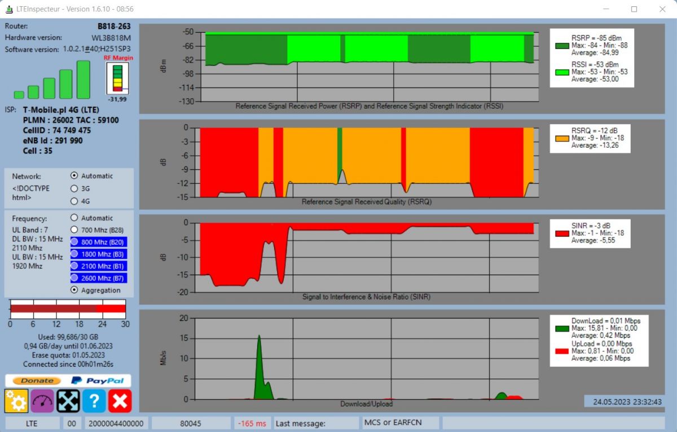Click orange RSRQ legend swatch
Screen dimensions: 677x432
pos(562,139)
